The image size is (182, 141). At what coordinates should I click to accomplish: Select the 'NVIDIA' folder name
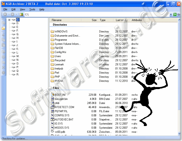pyautogui.click(x=59, y=81)
